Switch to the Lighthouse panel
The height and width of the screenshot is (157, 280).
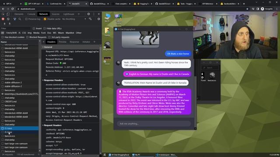coord(69,14)
